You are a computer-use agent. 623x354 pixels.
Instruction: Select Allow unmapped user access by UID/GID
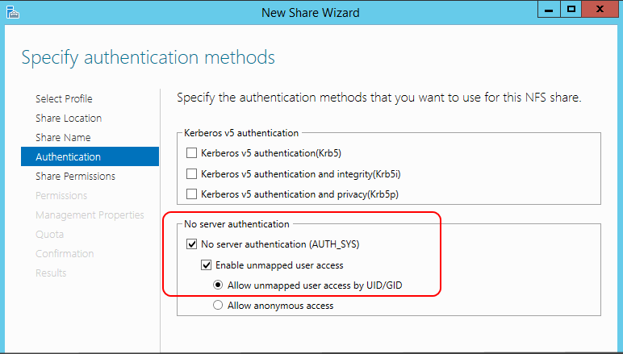coord(217,285)
